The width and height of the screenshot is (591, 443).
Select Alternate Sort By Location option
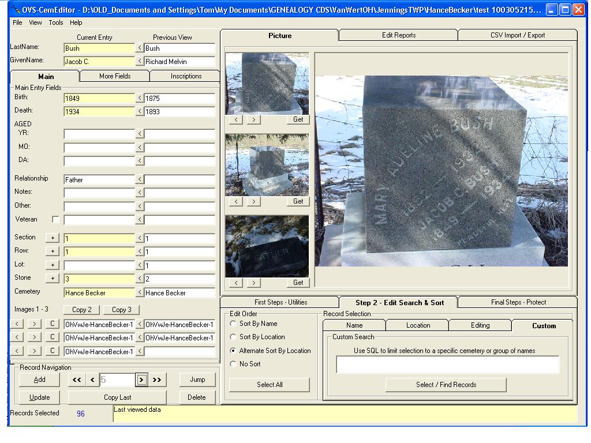(233, 350)
